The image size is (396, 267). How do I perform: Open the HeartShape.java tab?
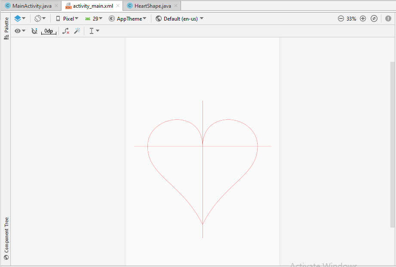[x=152, y=6]
